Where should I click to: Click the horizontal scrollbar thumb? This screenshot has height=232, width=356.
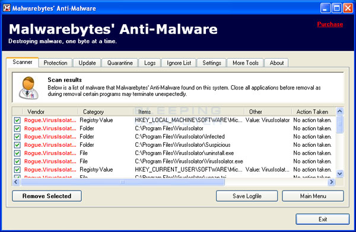[x=123, y=182]
